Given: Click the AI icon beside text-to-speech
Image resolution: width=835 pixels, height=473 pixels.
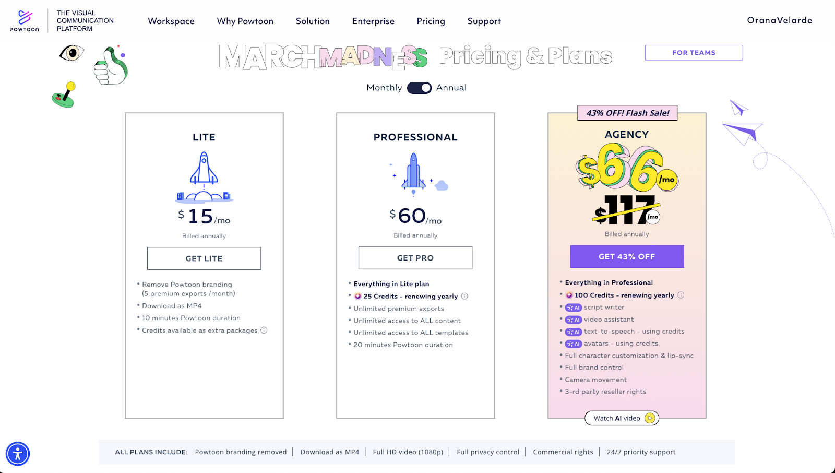Looking at the screenshot, I should point(574,332).
